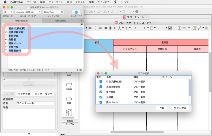Click the キャンセル button
This screenshot has height=136, width=212.
180,108
